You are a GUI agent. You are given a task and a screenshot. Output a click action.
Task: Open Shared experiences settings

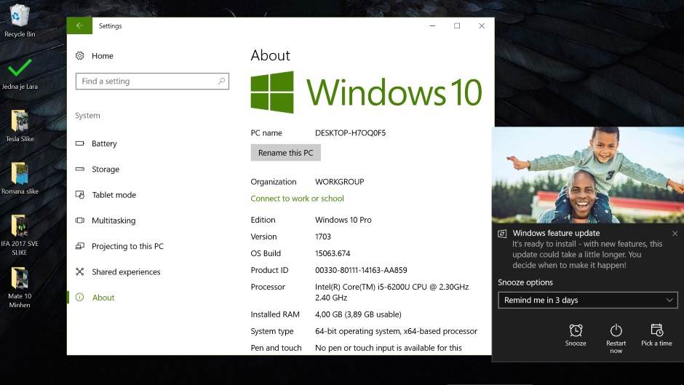126,272
